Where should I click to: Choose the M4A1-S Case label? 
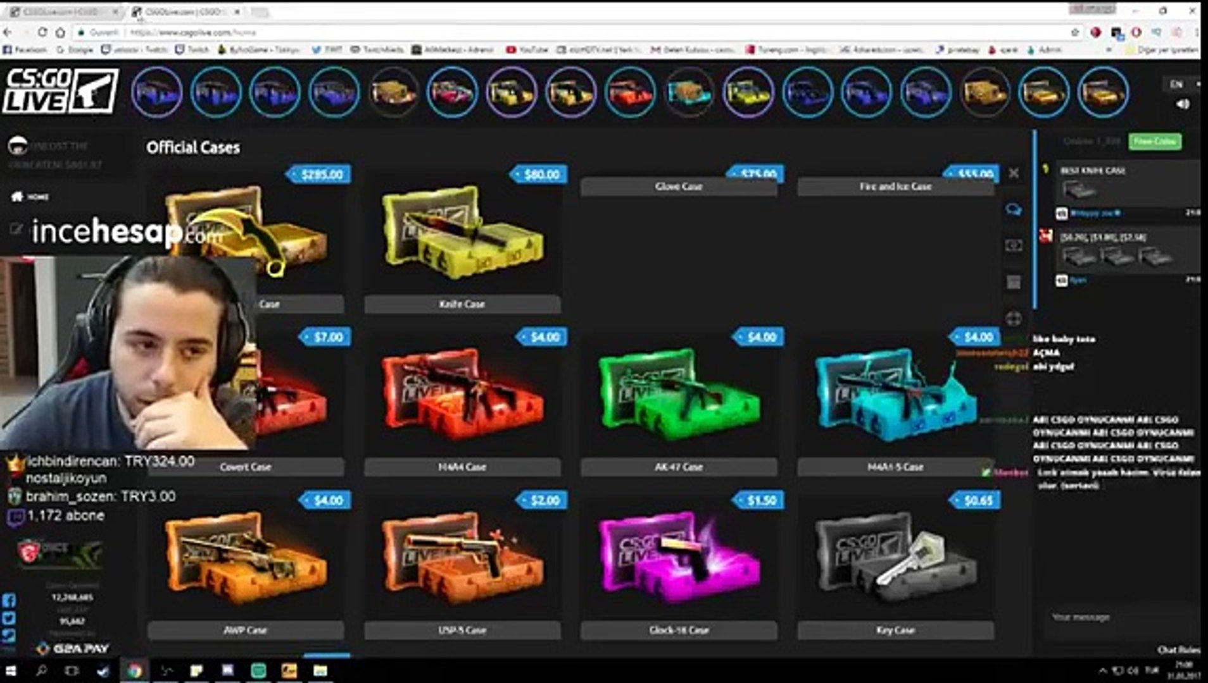point(895,467)
